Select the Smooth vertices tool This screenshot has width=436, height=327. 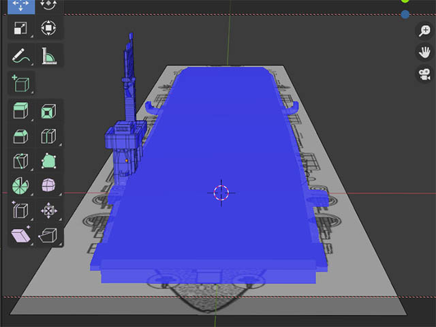(x=48, y=185)
